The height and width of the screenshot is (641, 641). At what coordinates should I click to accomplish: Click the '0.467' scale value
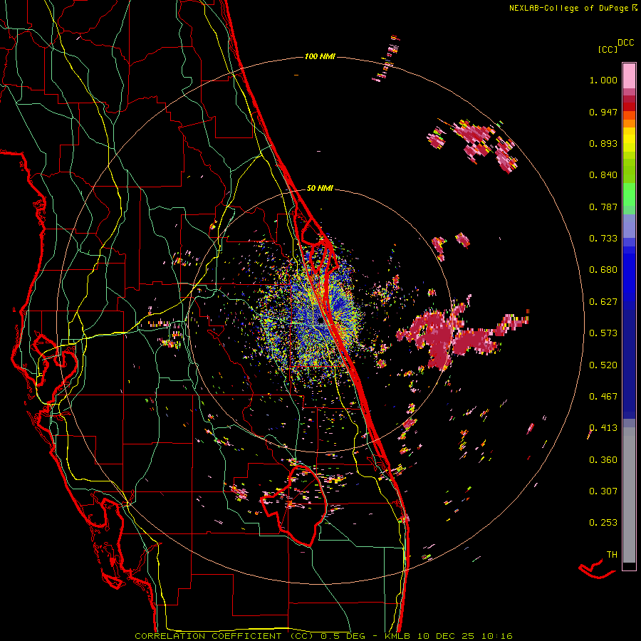603,397
